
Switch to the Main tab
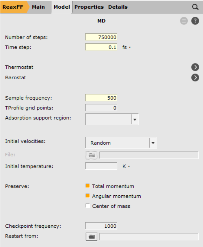(38, 7)
